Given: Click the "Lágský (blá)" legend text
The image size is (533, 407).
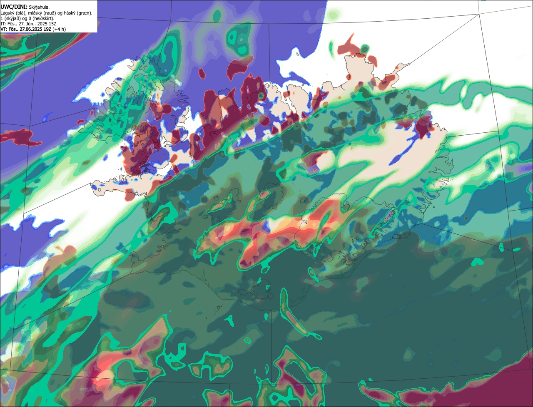Looking at the screenshot, I should click(x=13, y=13).
